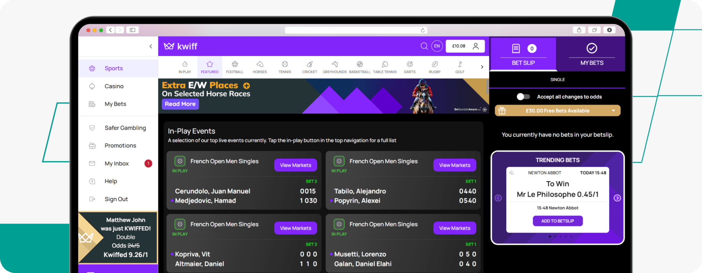
Task: Click Popyrin, Alexei player name
Action: tap(357, 201)
